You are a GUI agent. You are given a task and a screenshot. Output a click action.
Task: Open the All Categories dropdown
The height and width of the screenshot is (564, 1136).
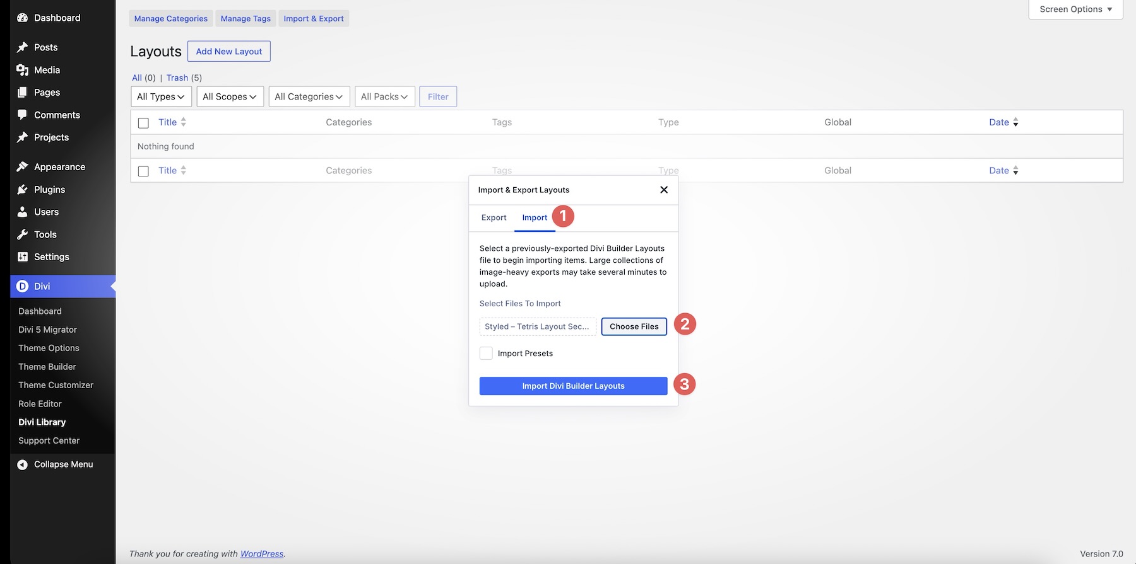(309, 96)
